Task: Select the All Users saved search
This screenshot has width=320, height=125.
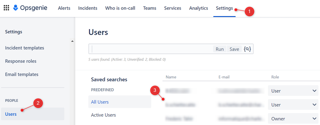Action: [120, 102]
